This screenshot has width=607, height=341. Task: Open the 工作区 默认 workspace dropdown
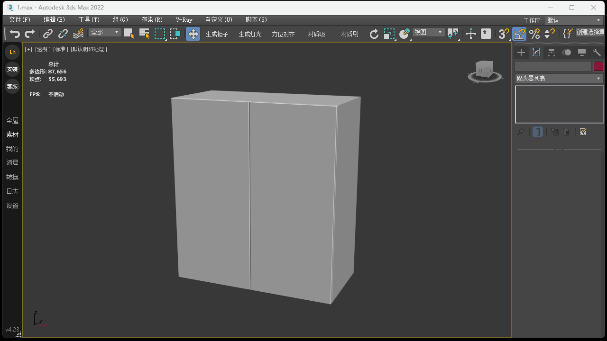573,20
